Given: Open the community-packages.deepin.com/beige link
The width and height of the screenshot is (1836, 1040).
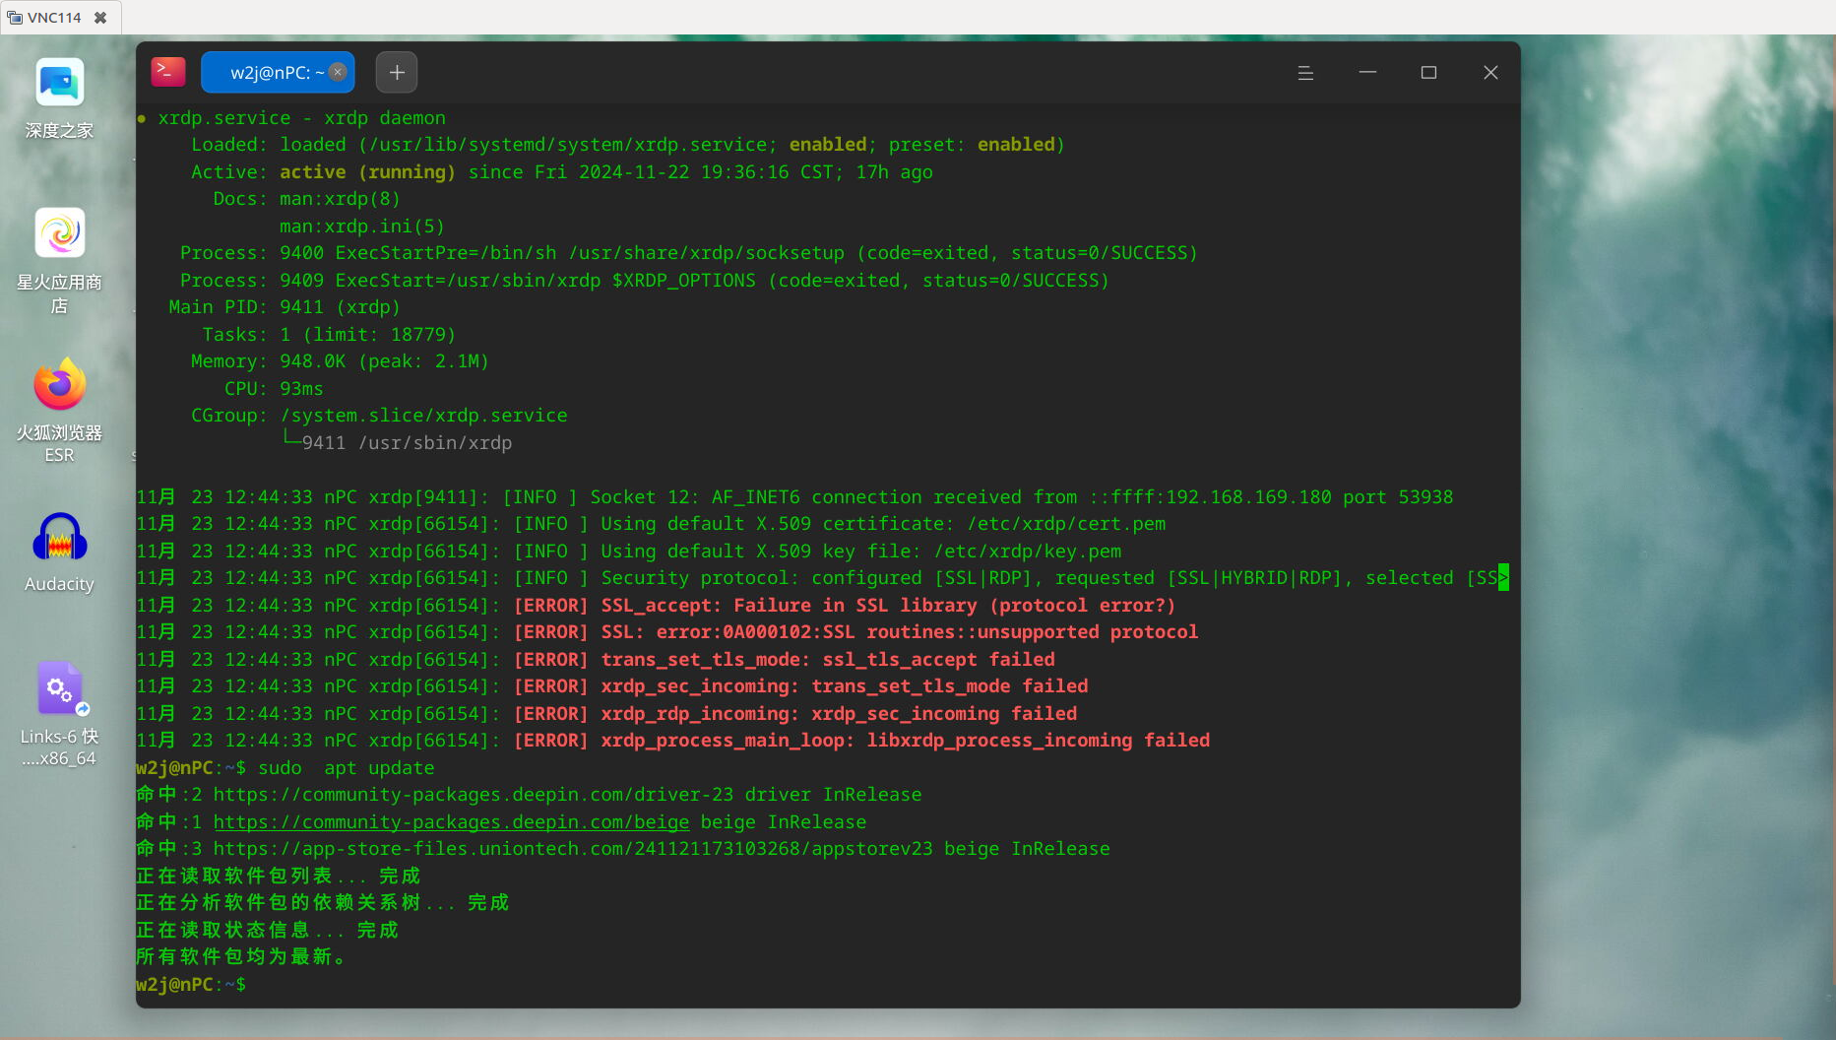Looking at the screenshot, I should pos(451,821).
